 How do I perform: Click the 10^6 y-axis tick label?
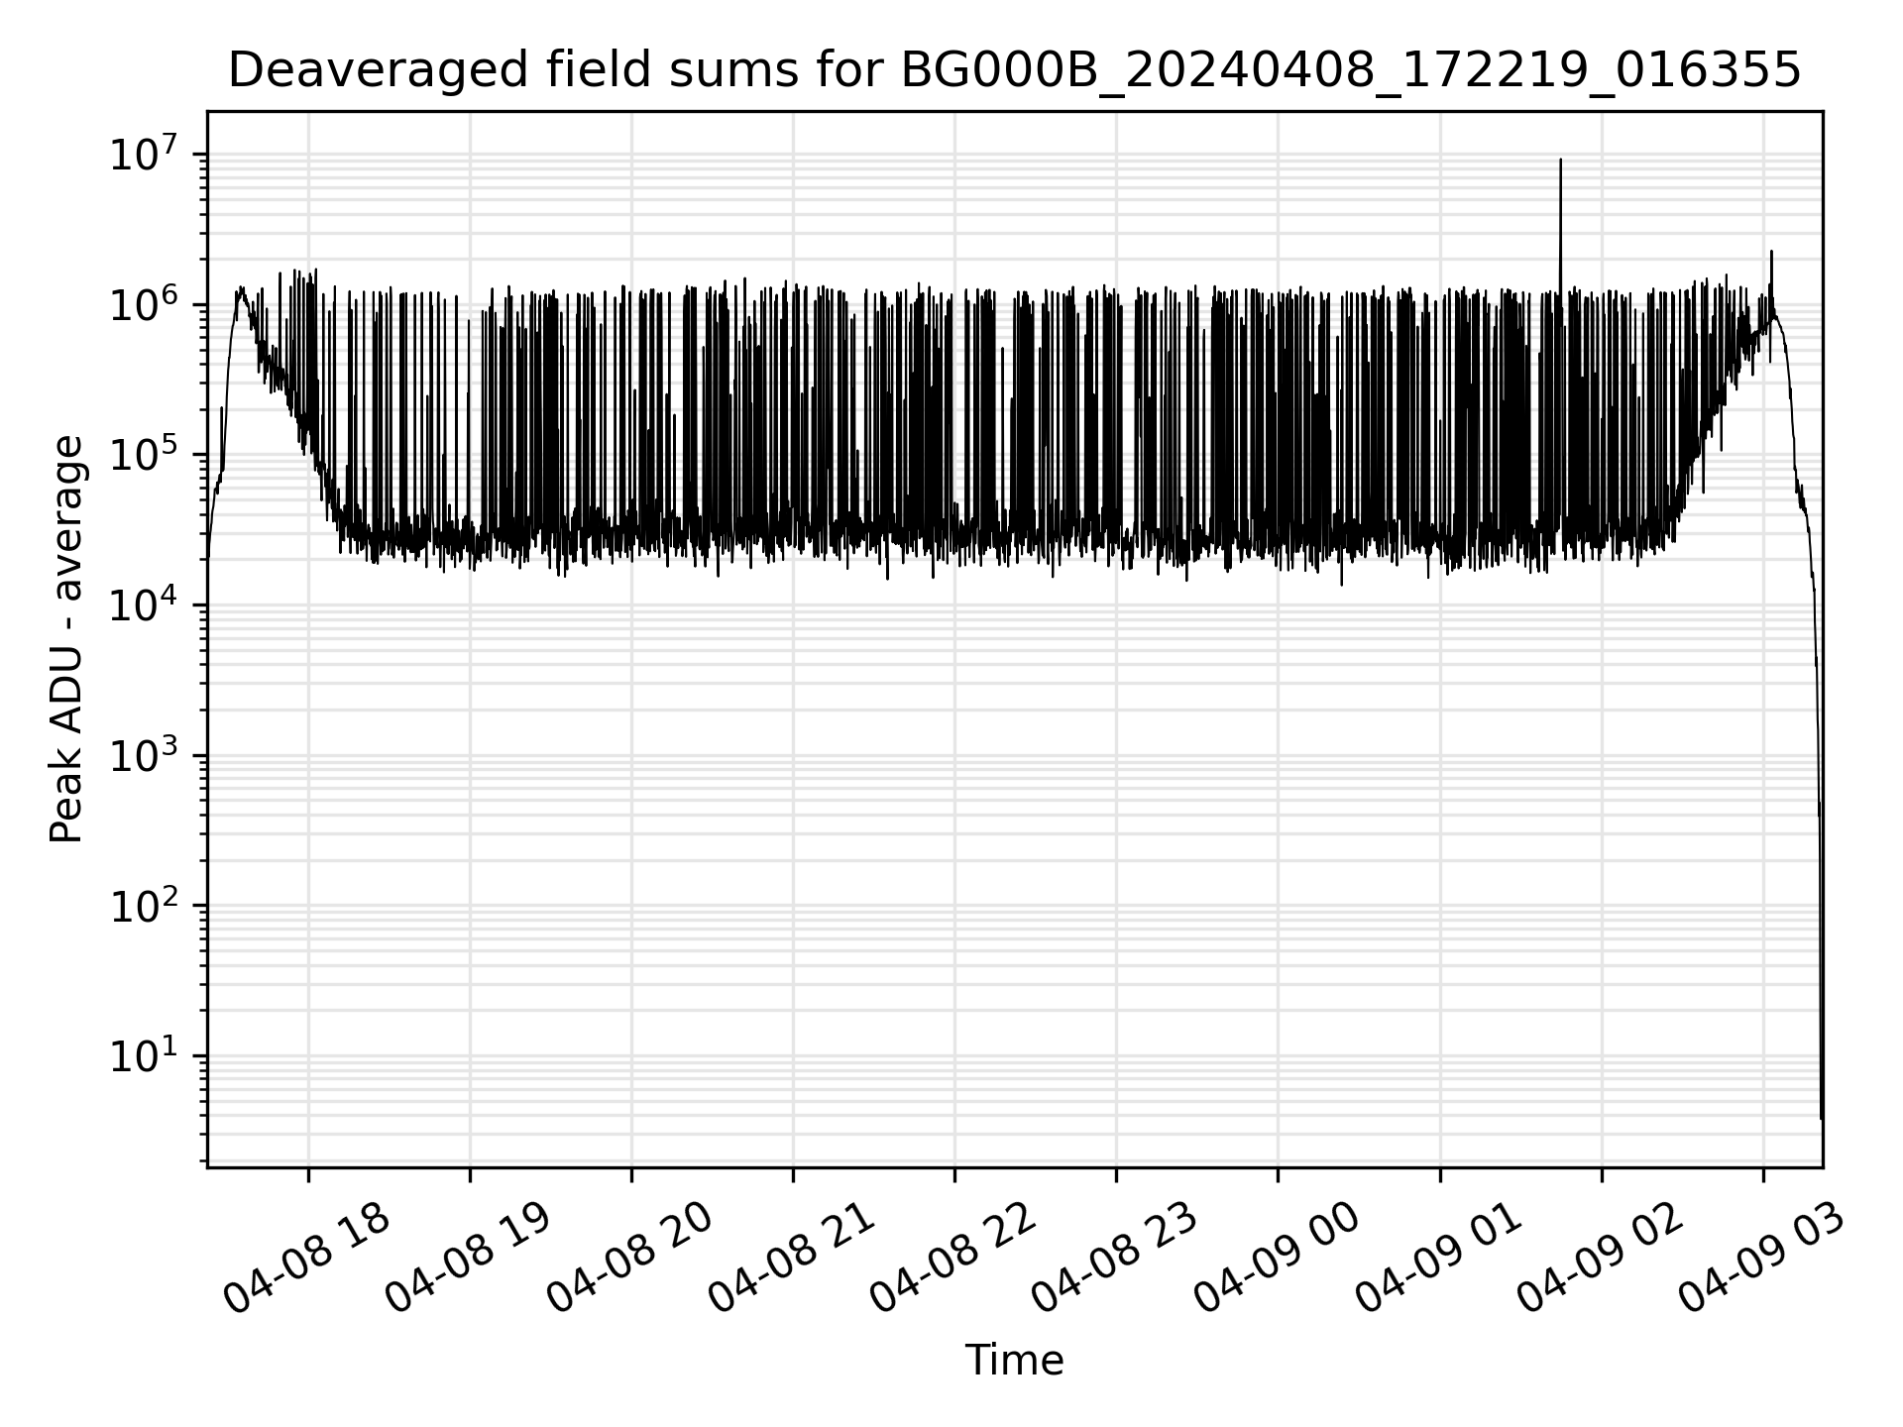[x=145, y=303]
